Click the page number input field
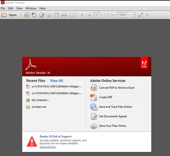Image resolution: width=170 pixels, height=156 pixels. [x=97, y=15]
